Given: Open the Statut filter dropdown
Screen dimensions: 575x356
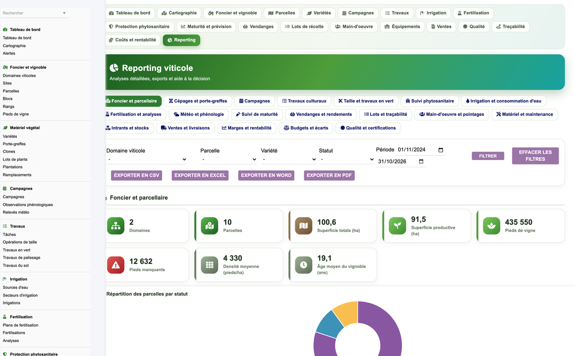Looking at the screenshot, I should click(347, 159).
